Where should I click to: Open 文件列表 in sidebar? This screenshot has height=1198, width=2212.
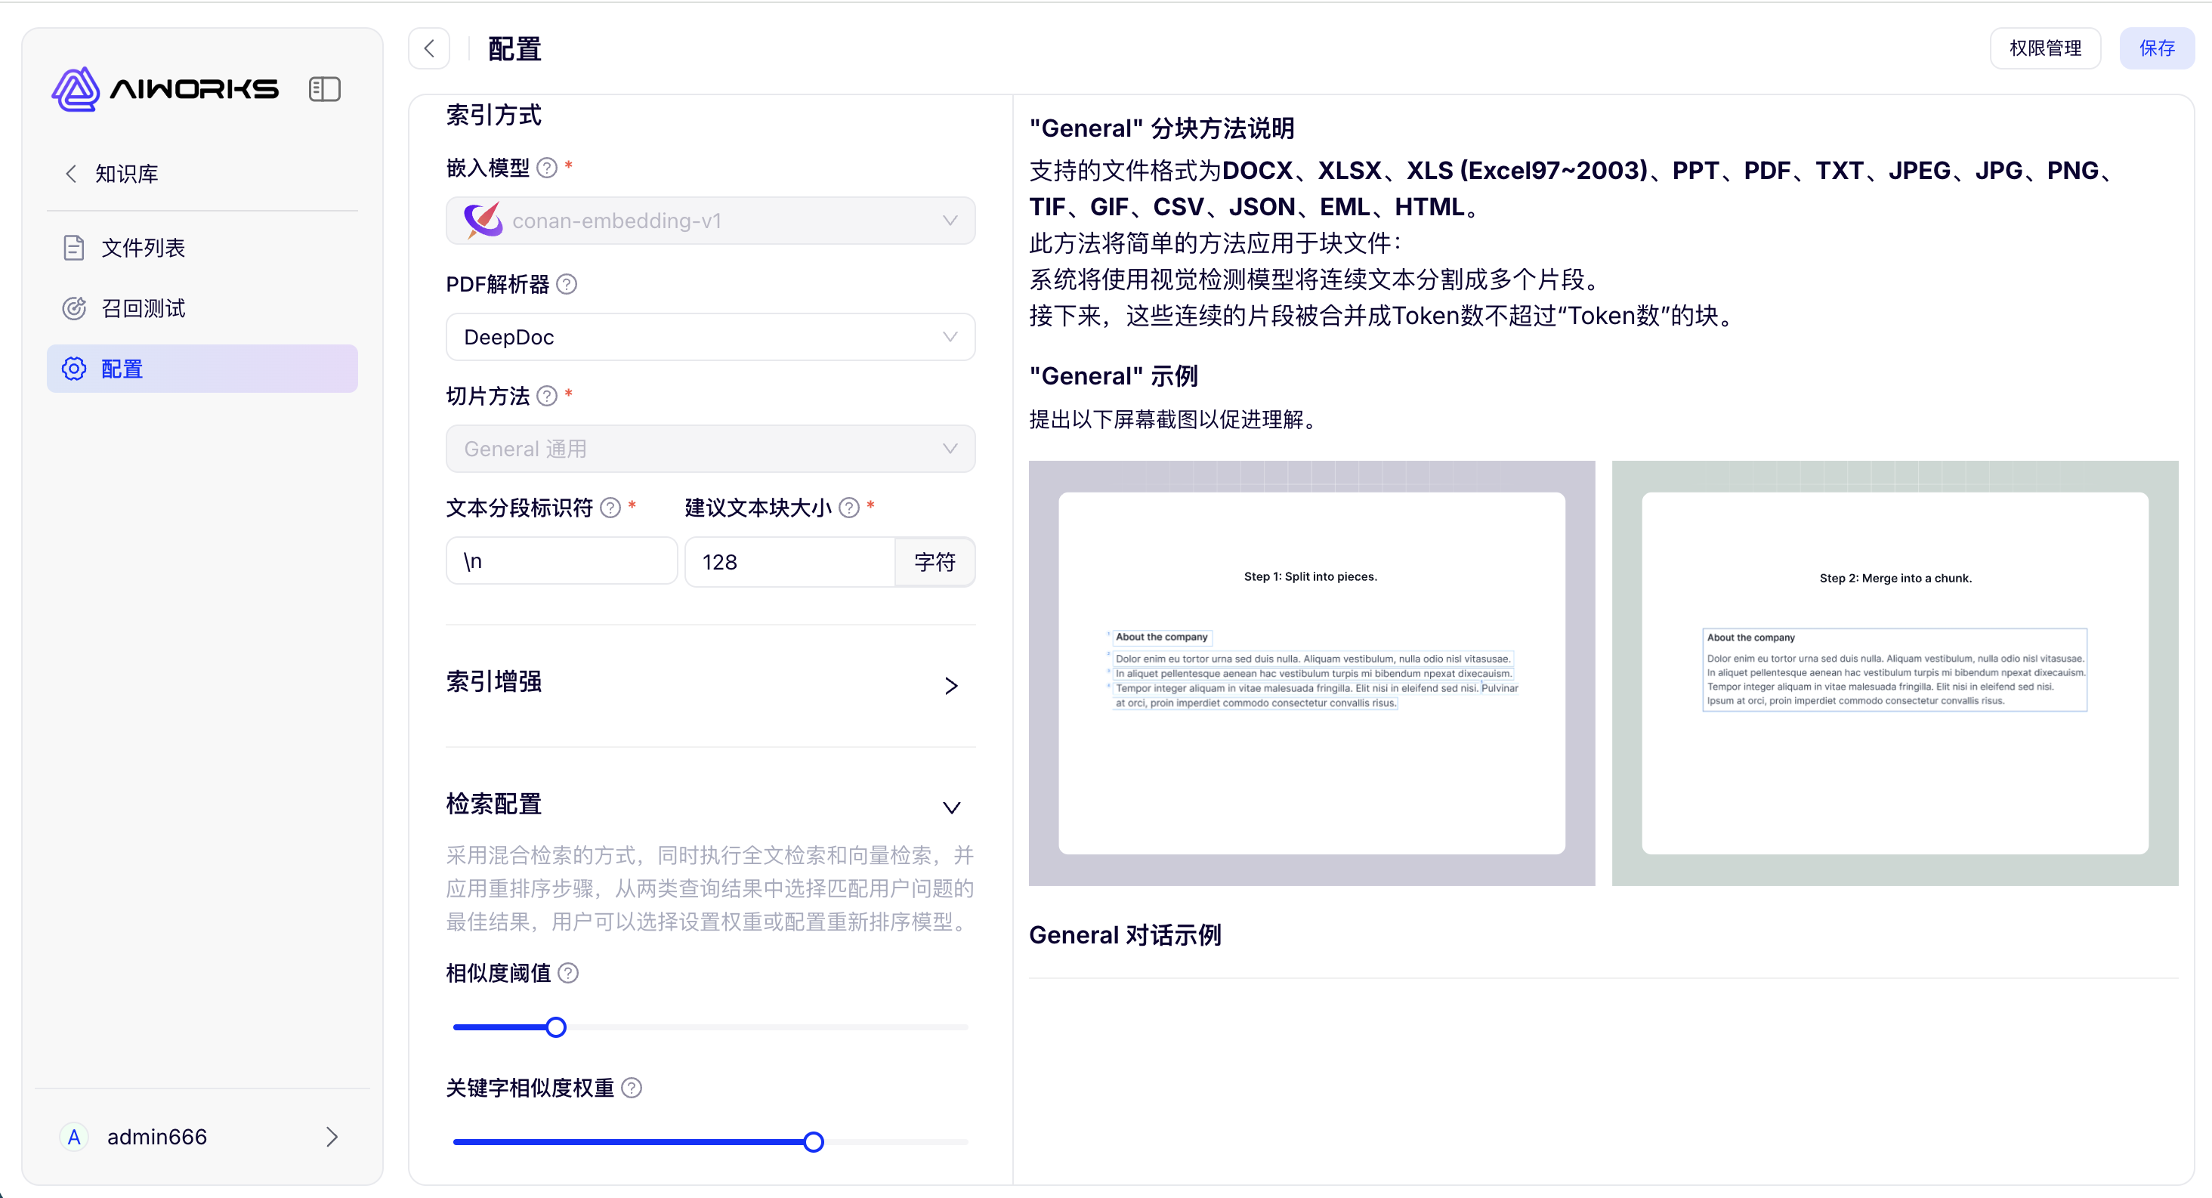click(143, 249)
